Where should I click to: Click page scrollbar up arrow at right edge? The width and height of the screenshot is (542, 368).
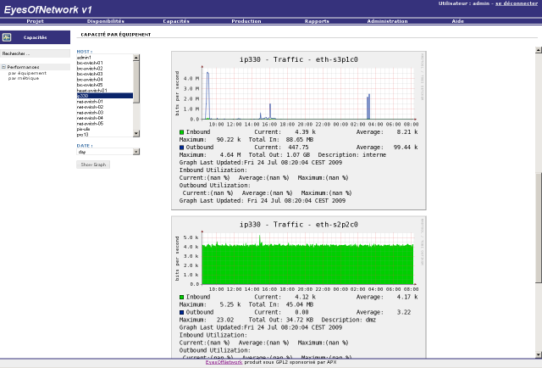point(539,50)
